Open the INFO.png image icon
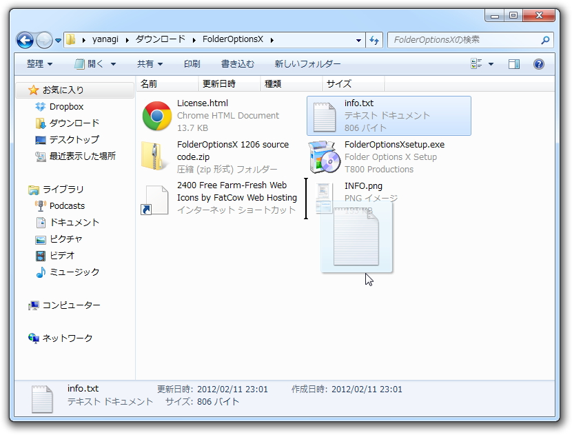Screen dimensions: 572x435 tap(324, 198)
